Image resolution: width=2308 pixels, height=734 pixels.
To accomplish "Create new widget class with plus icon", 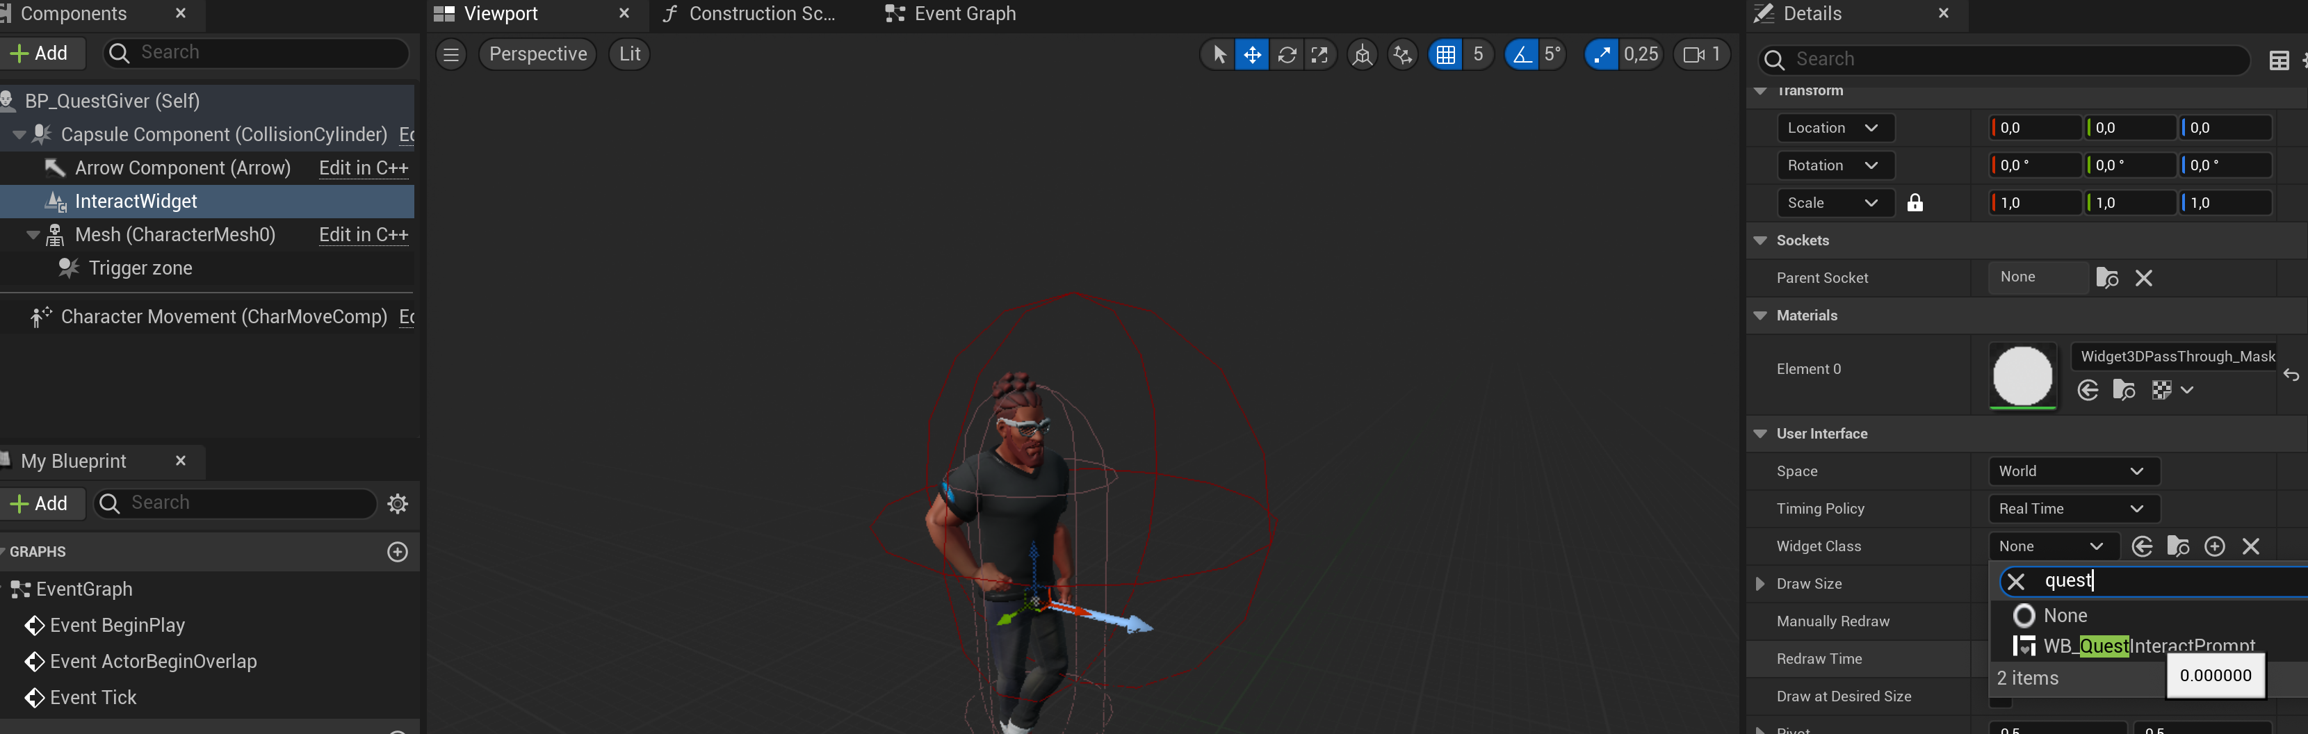I will pyautogui.click(x=2214, y=547).
